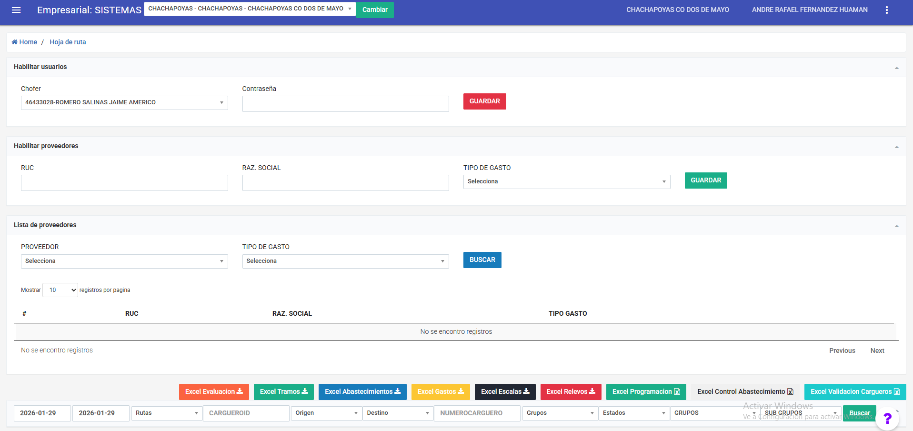Download Excel Escalas report
The image size is (913, 431).
(505, 391)
